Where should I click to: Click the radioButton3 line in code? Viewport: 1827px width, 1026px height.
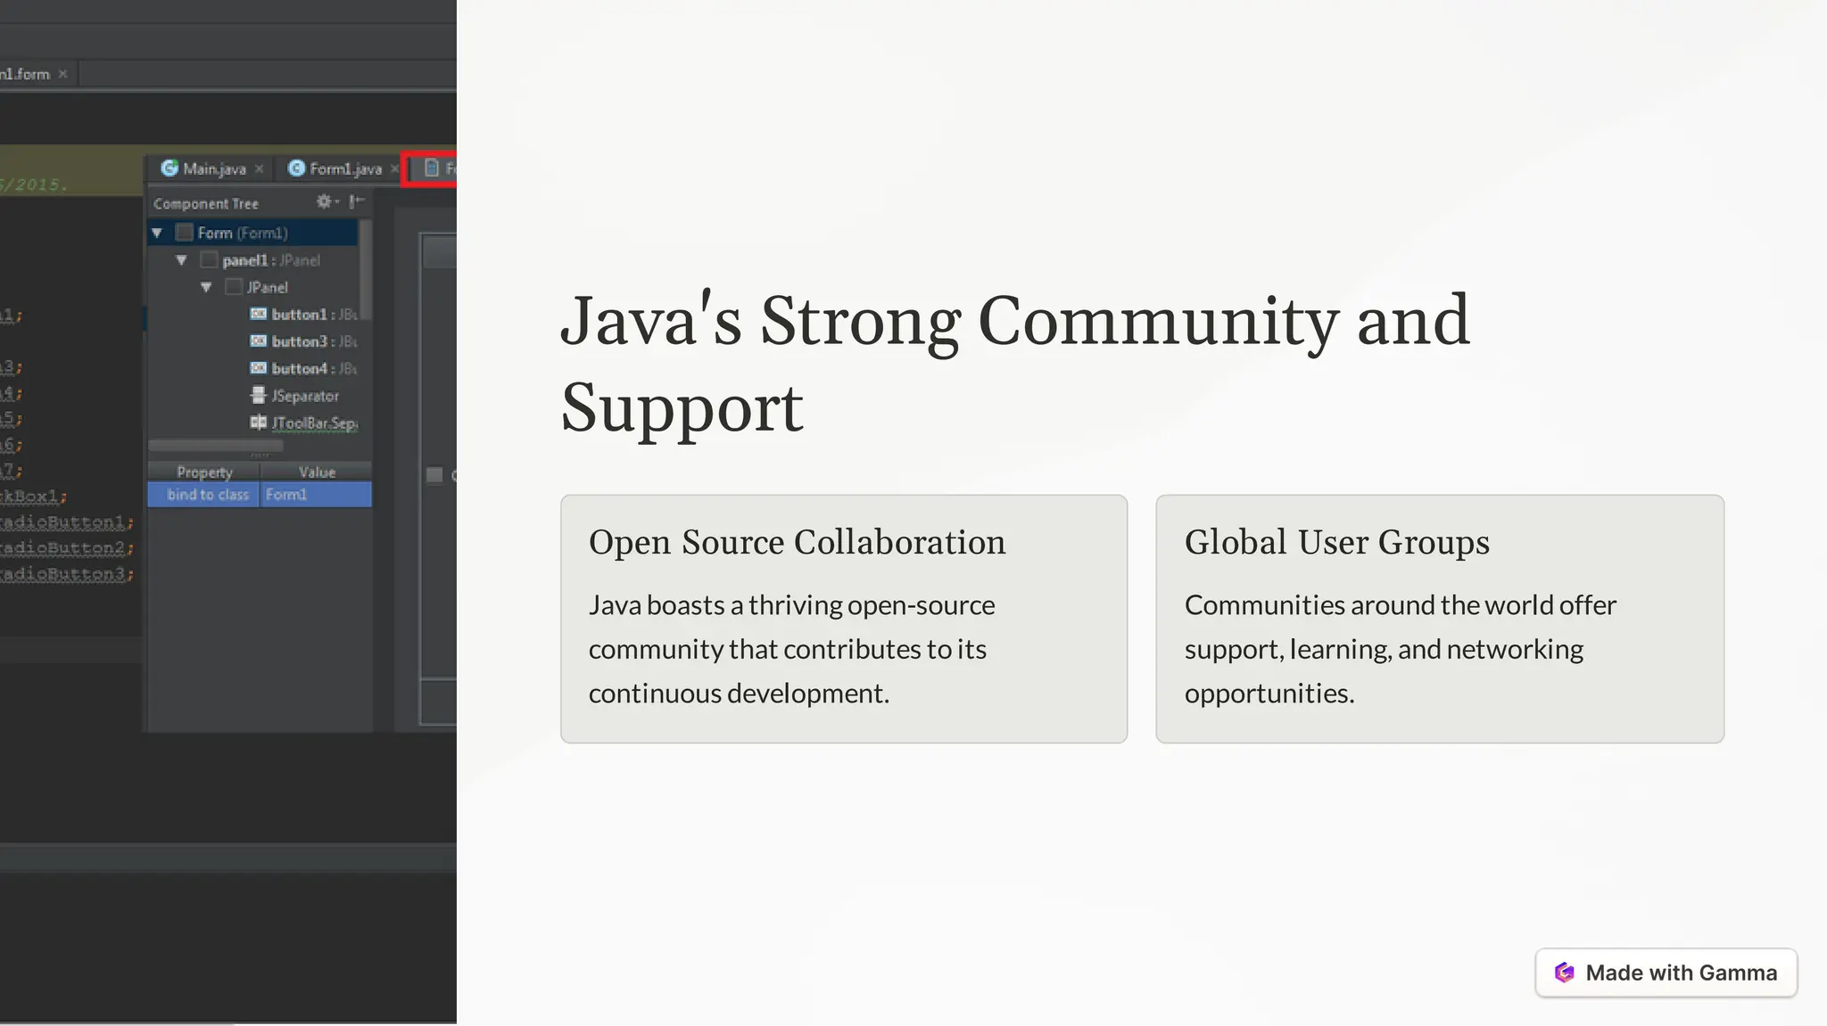(67, 573)
